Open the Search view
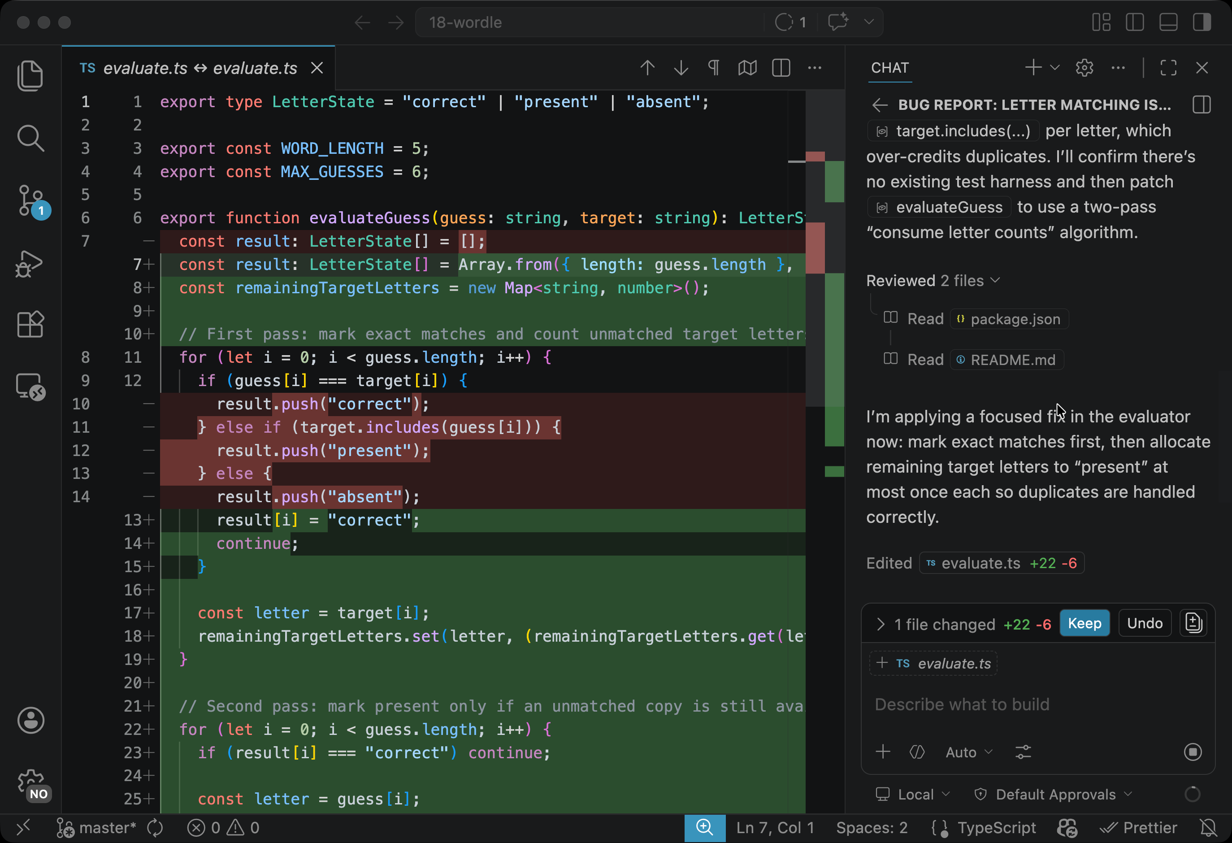Viewport: 1232px width, 843px height. tap(30, 138)
